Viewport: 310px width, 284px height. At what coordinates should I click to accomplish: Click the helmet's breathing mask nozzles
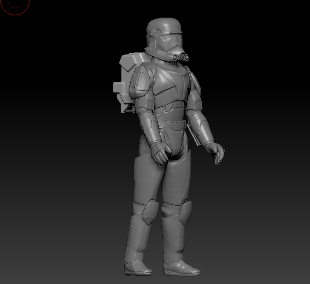point(181,57)
